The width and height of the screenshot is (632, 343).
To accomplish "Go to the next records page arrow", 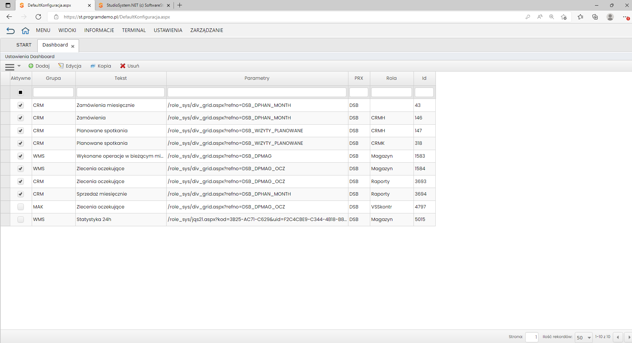I will click(628, 337).
